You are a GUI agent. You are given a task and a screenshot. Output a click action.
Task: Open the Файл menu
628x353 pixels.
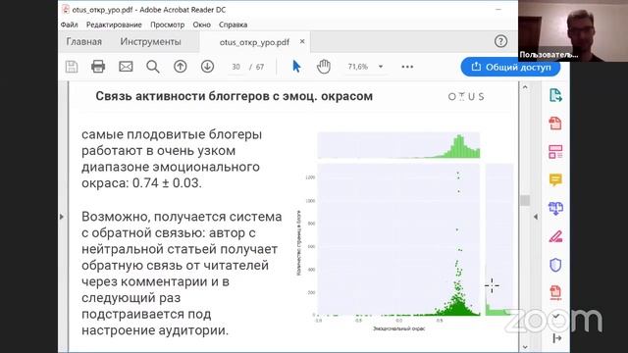click(x=70, y=25)
